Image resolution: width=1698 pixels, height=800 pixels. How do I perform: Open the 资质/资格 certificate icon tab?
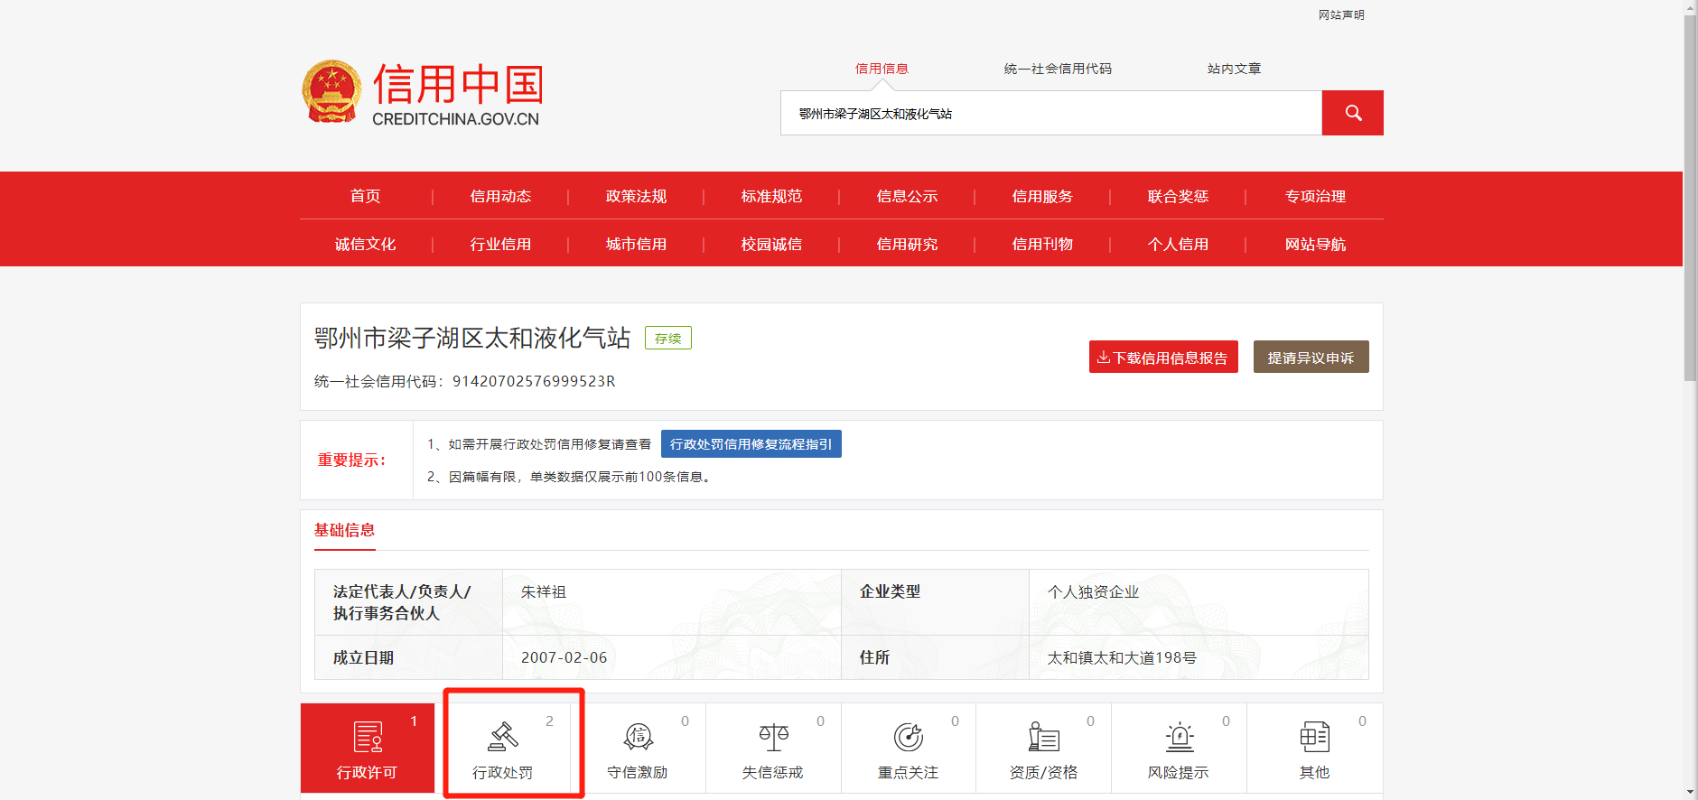1044,748
